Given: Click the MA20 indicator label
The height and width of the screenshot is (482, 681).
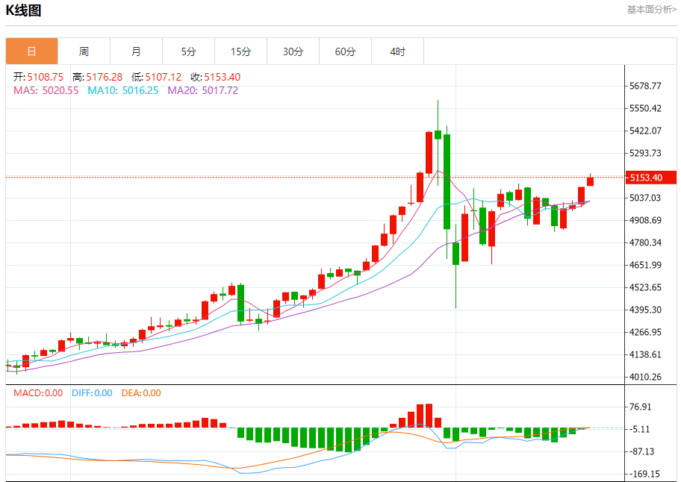Looking at the screenshot, I should (203, 90).
